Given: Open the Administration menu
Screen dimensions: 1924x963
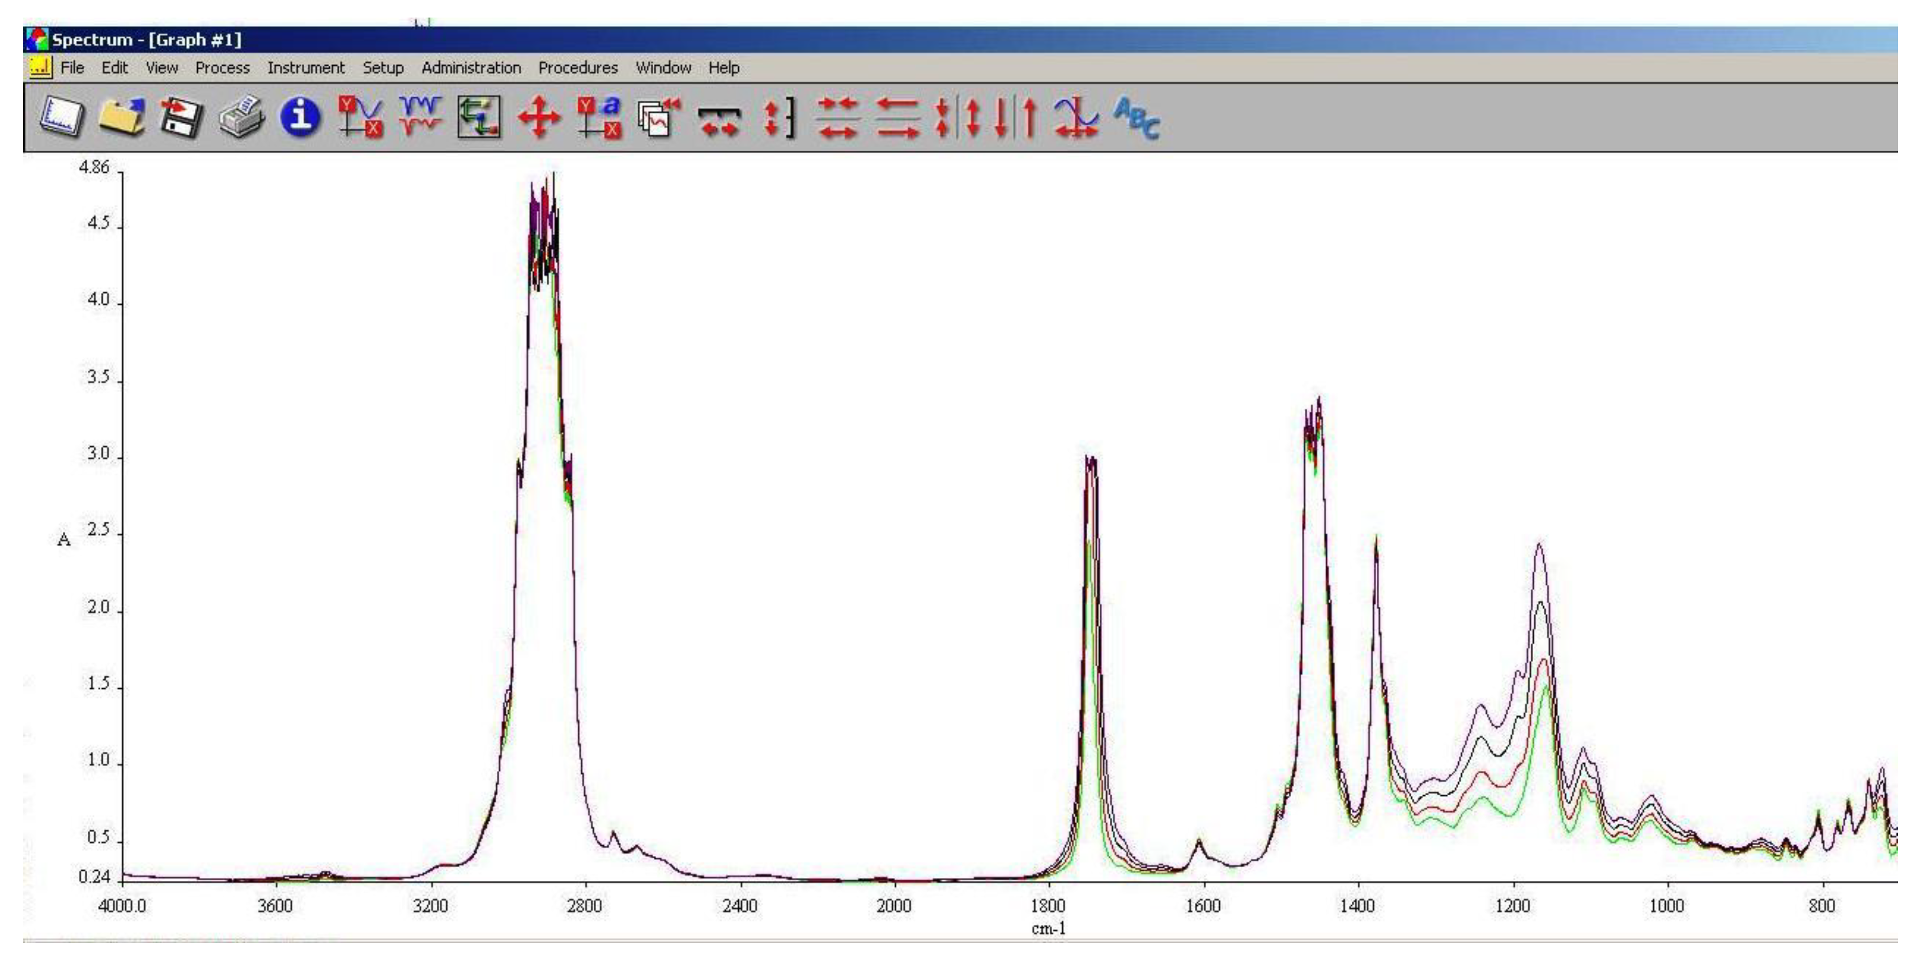Looking at the screenshot, I should click(471, 67).
